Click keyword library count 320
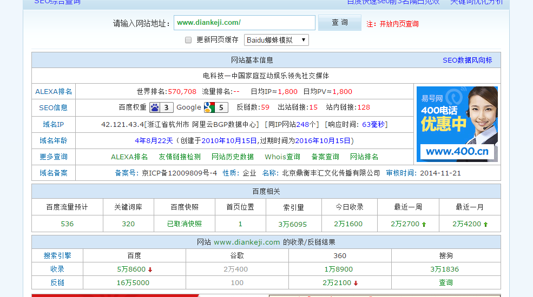Image resolution: width=533 pixels, height=297 pixels. pos(128,224)
